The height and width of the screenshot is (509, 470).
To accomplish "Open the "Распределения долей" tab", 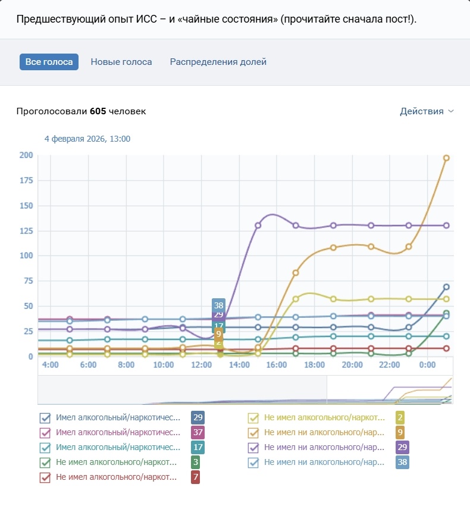I will coord(218,61).
